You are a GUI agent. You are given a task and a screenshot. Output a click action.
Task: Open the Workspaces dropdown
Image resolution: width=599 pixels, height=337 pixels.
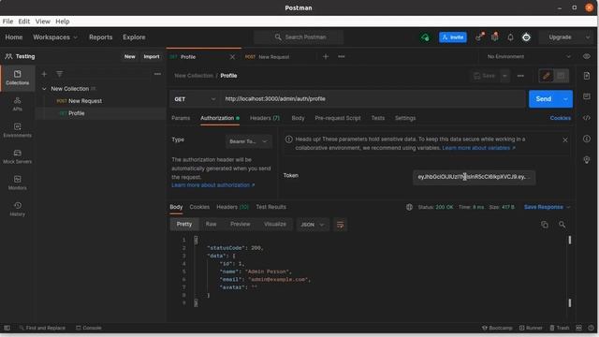[x=55, y=37]
